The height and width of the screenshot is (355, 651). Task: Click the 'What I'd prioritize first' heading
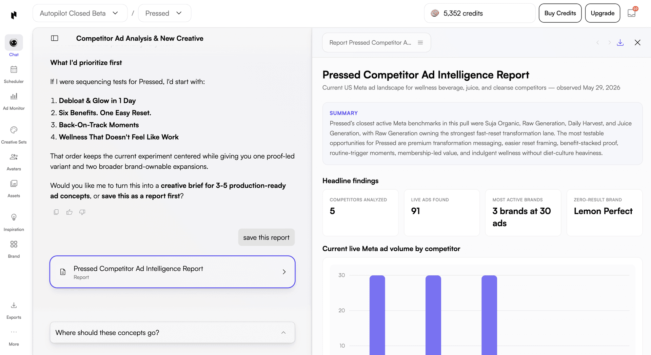86,63
